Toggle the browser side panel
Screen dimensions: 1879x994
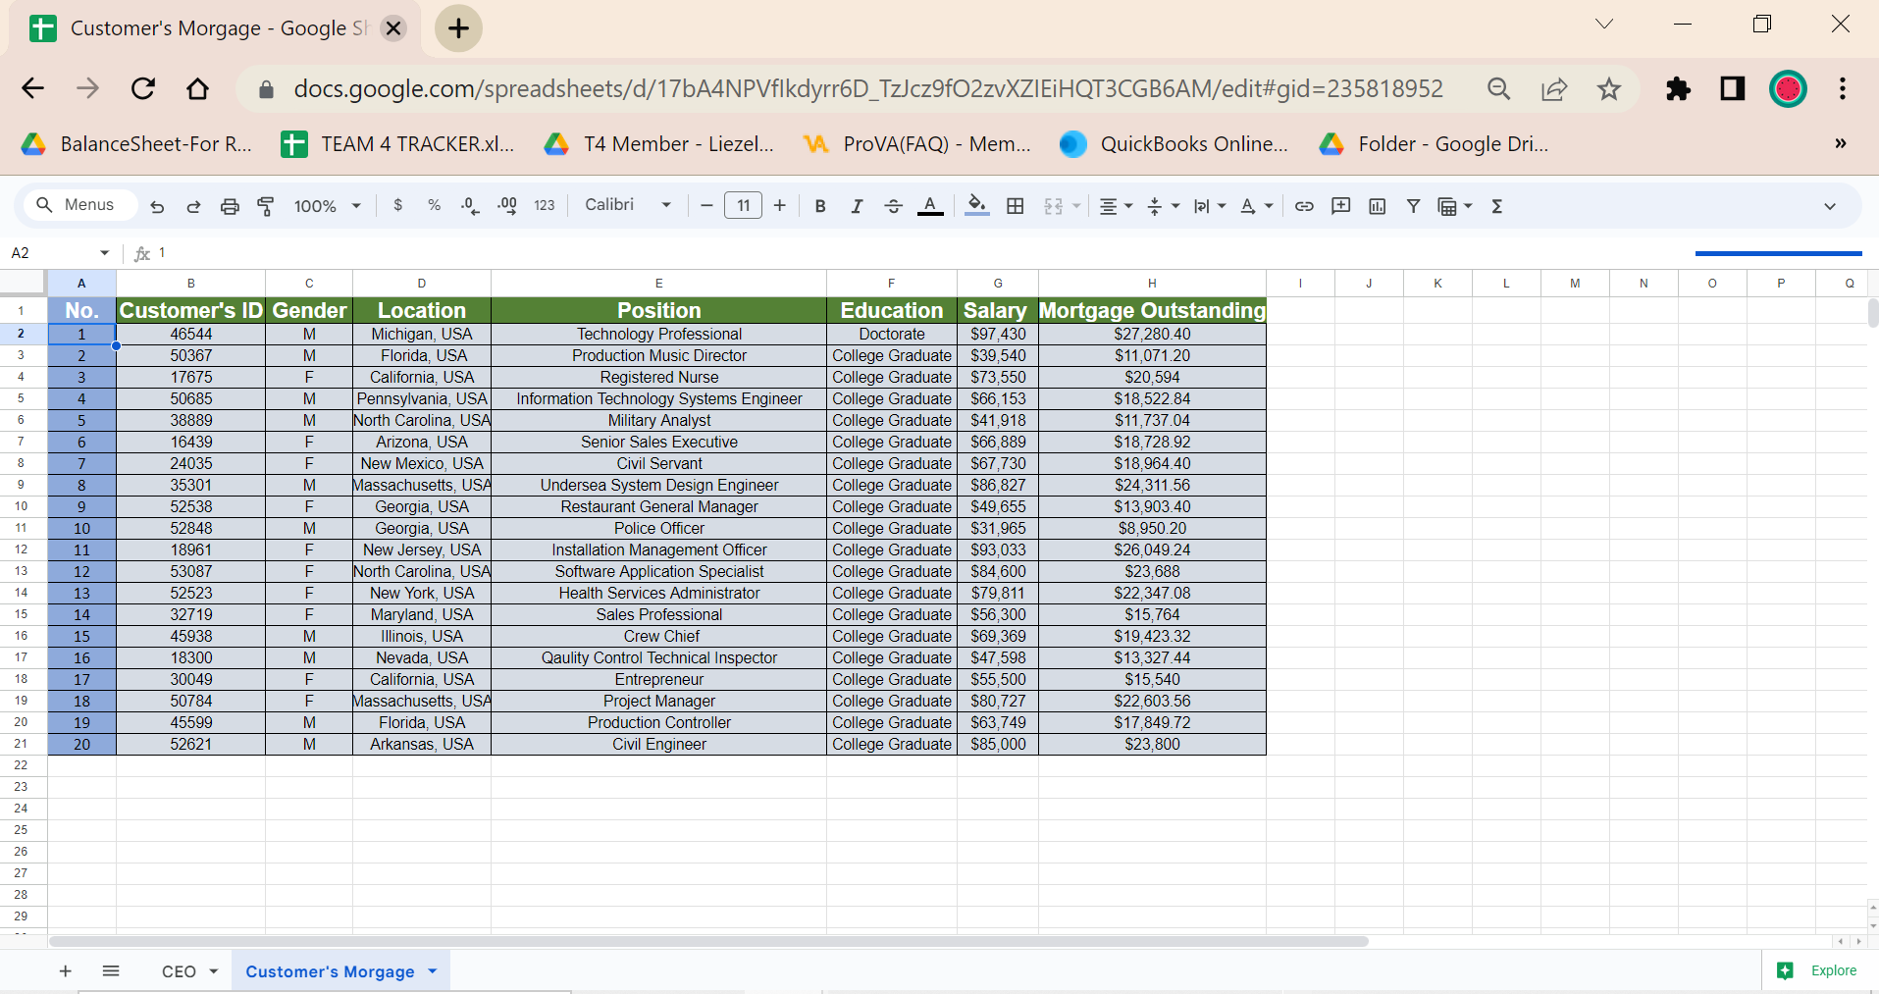coord(1733,89)
